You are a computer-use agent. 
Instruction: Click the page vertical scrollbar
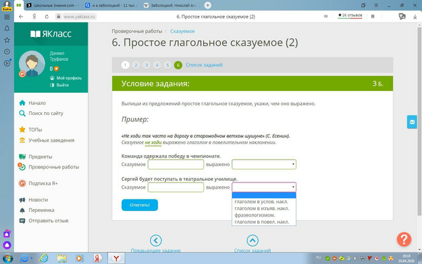[x=419, y=121]
